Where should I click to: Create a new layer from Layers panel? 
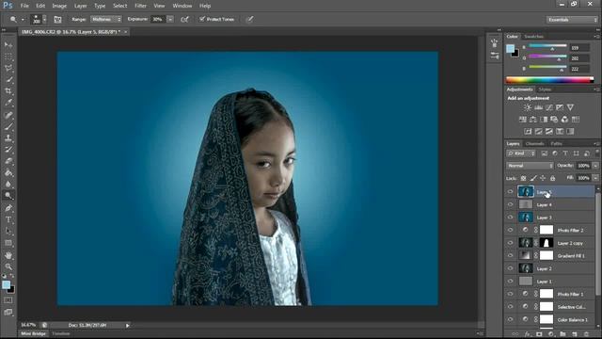[x=575, y=334]
